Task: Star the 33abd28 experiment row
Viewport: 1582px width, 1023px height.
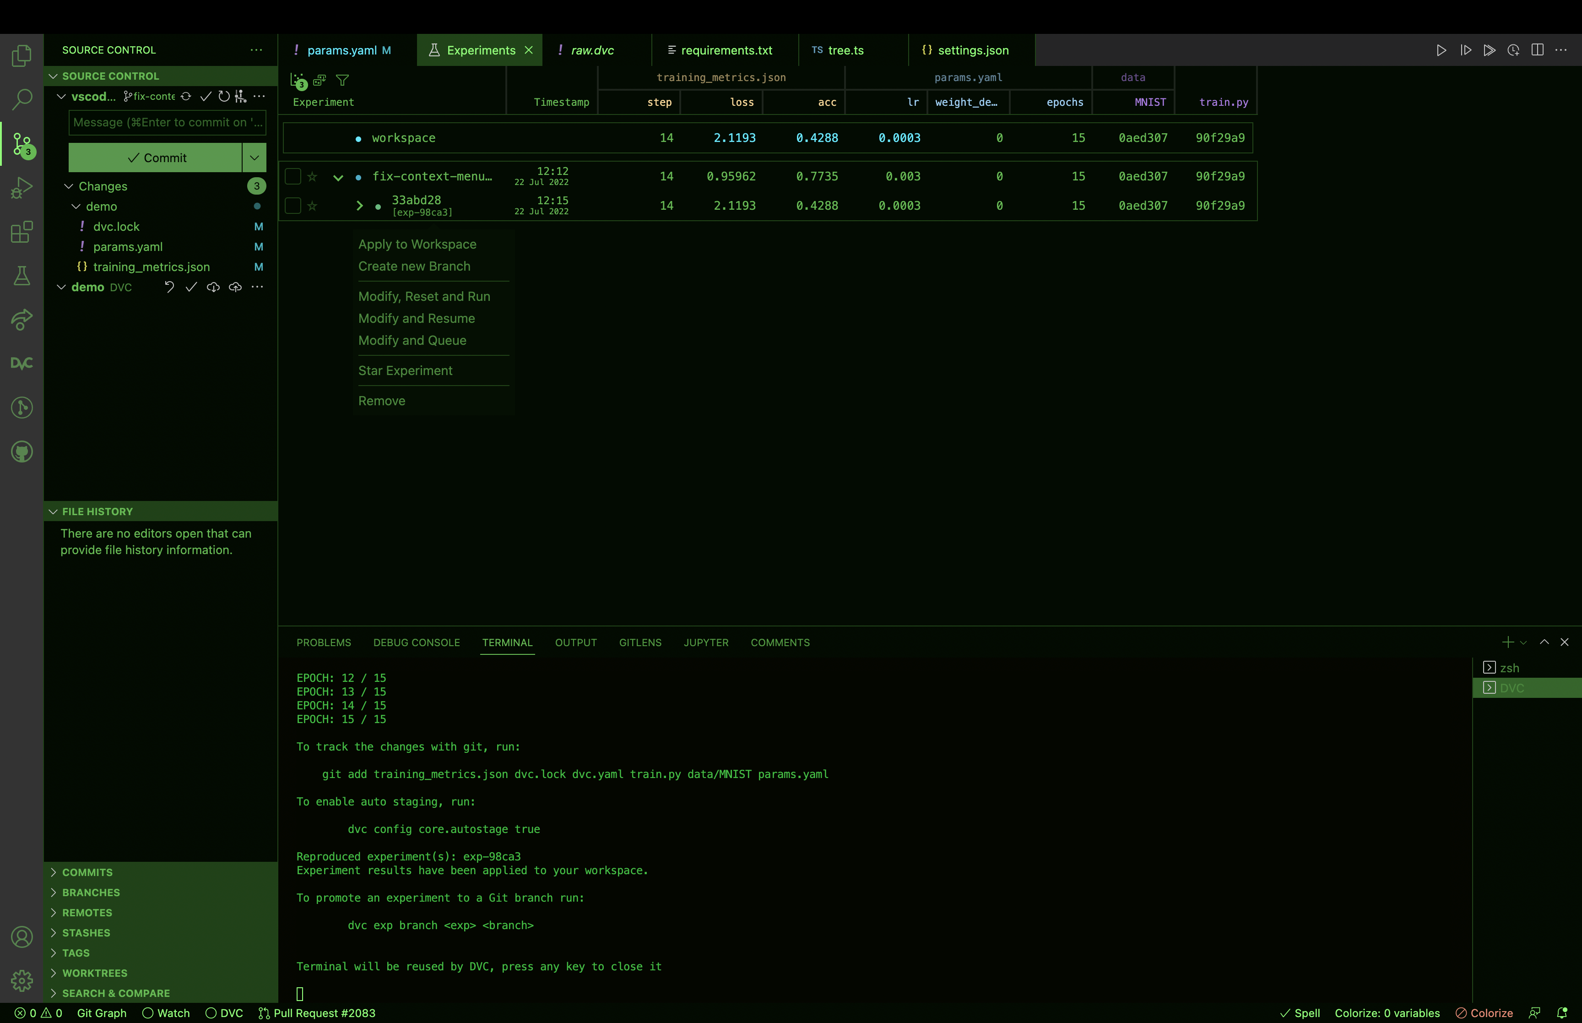Action: point(312,206)
